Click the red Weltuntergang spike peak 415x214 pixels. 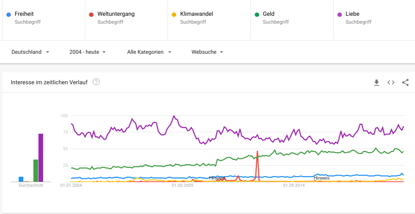(x=257, y=151)
